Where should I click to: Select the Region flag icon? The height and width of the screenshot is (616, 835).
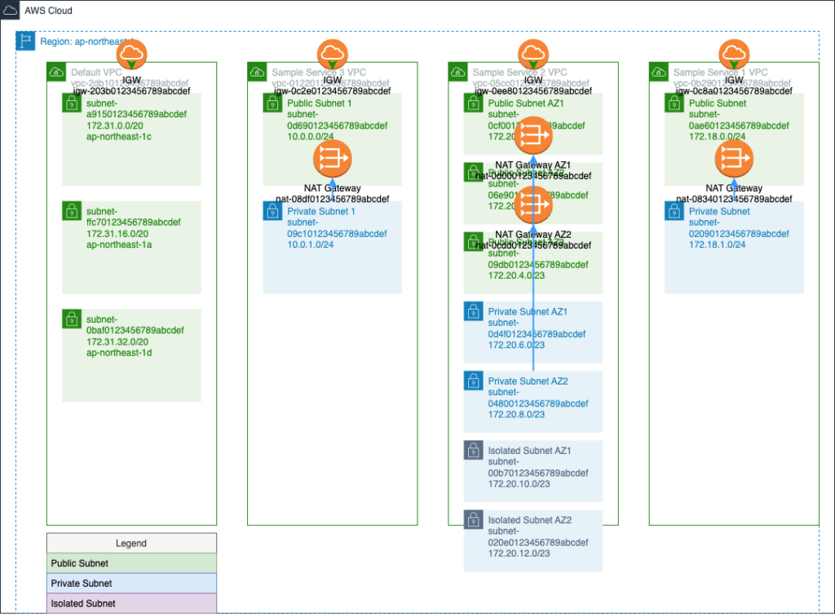pyautogui.click(x=25, y=41)
